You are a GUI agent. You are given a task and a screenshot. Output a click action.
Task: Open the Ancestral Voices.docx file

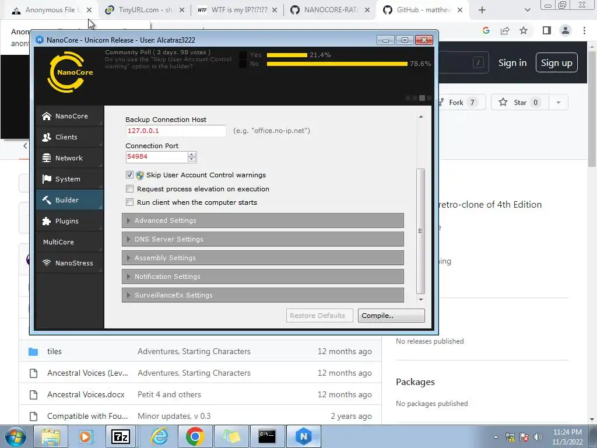[86, 395]
